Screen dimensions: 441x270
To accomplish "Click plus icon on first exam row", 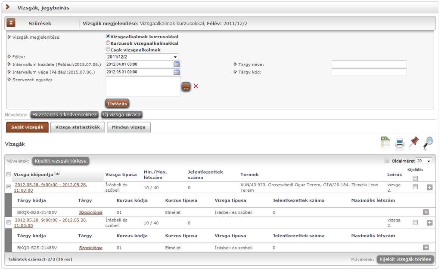I will click(429, 187).
